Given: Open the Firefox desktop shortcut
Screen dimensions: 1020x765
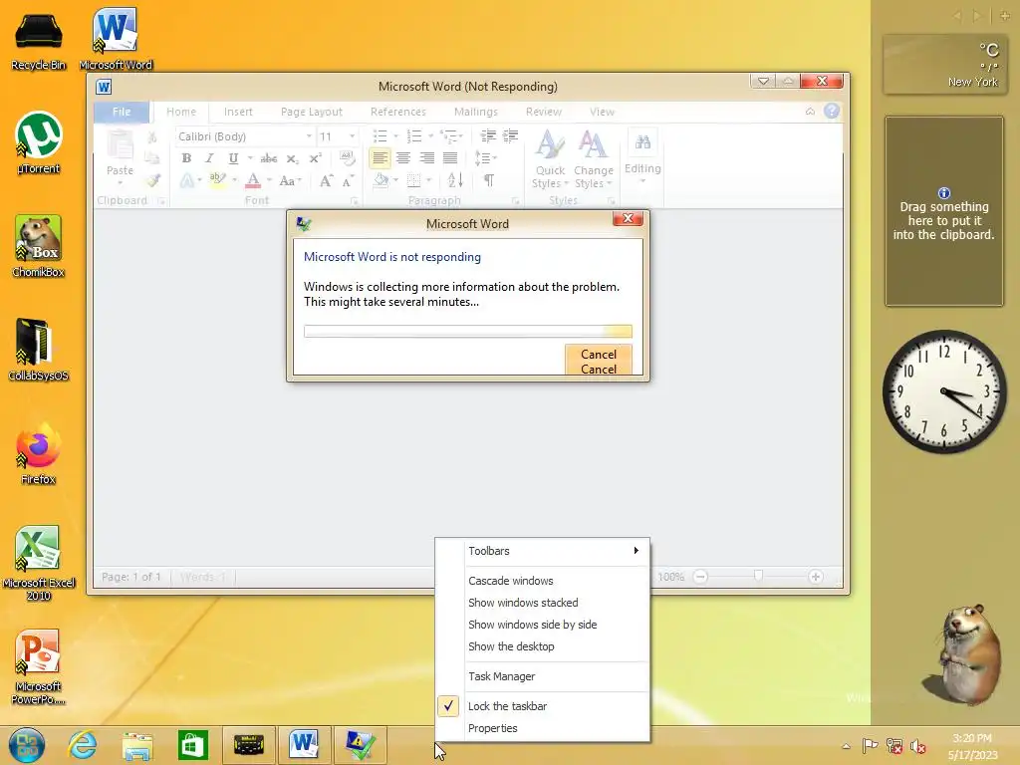Looking at the screenshot, I should click(x=38, y=453).
